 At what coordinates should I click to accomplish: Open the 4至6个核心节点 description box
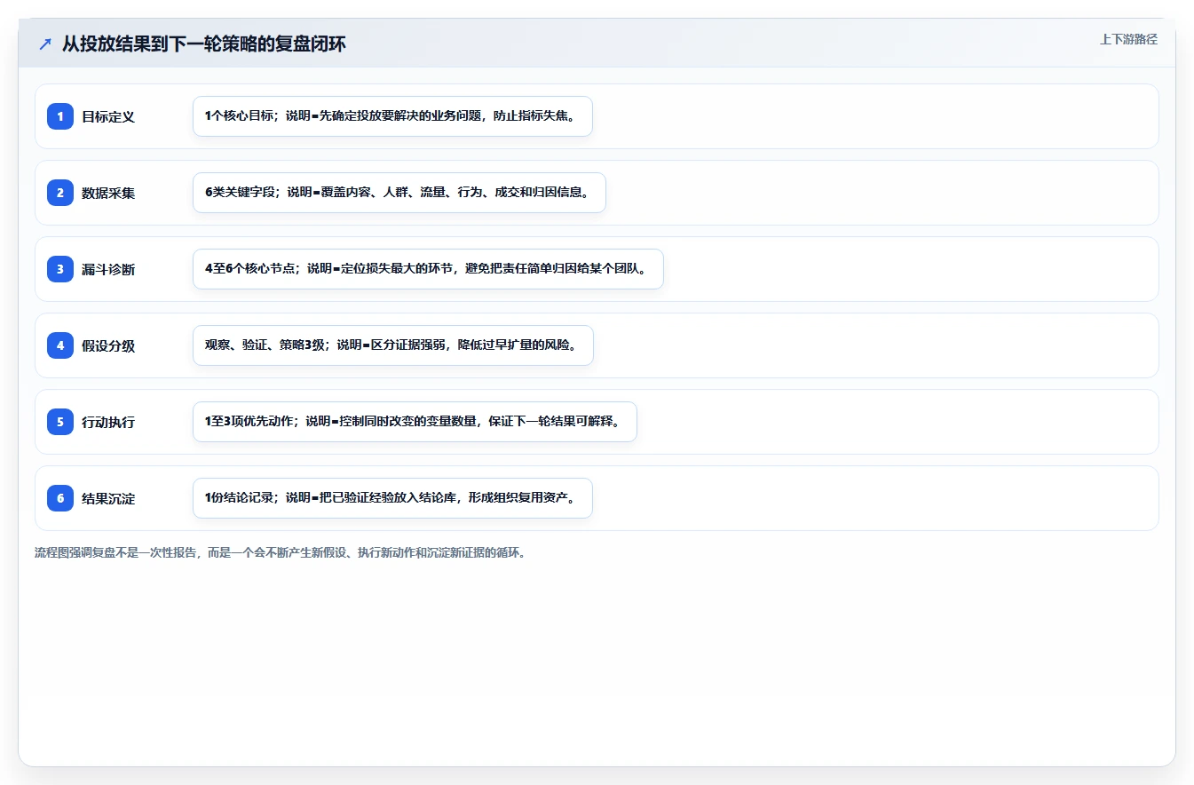click(428, 269)
